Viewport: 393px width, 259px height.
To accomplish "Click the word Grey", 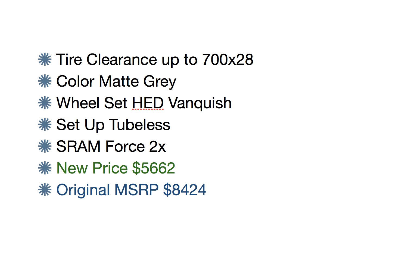I will (160, 81).
